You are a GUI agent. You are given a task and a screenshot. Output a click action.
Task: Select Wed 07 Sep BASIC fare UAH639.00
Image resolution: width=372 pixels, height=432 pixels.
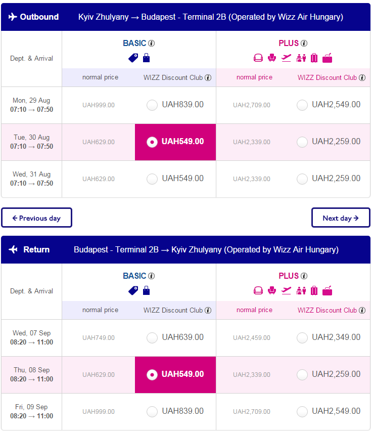pyautogui.click(x=152, y=337)
